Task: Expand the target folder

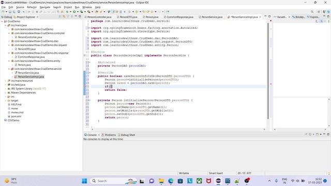Action: coord(6,101)
